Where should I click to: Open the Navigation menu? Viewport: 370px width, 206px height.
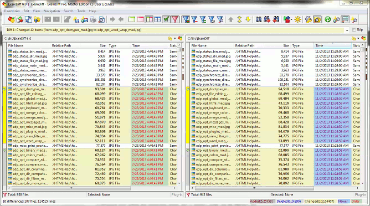click(52, 11)
